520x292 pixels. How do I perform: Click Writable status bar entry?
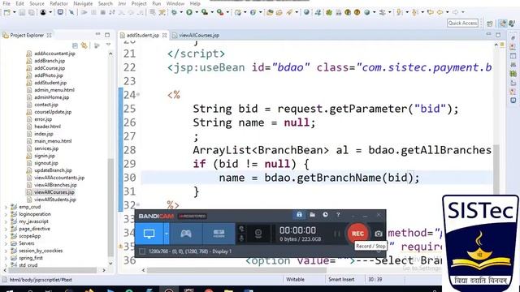[x=295, y=279]
